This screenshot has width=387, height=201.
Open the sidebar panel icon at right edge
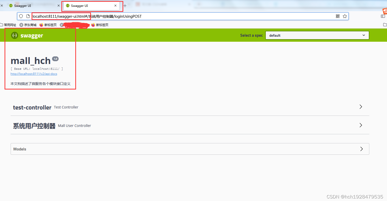[x=383, y=16]
